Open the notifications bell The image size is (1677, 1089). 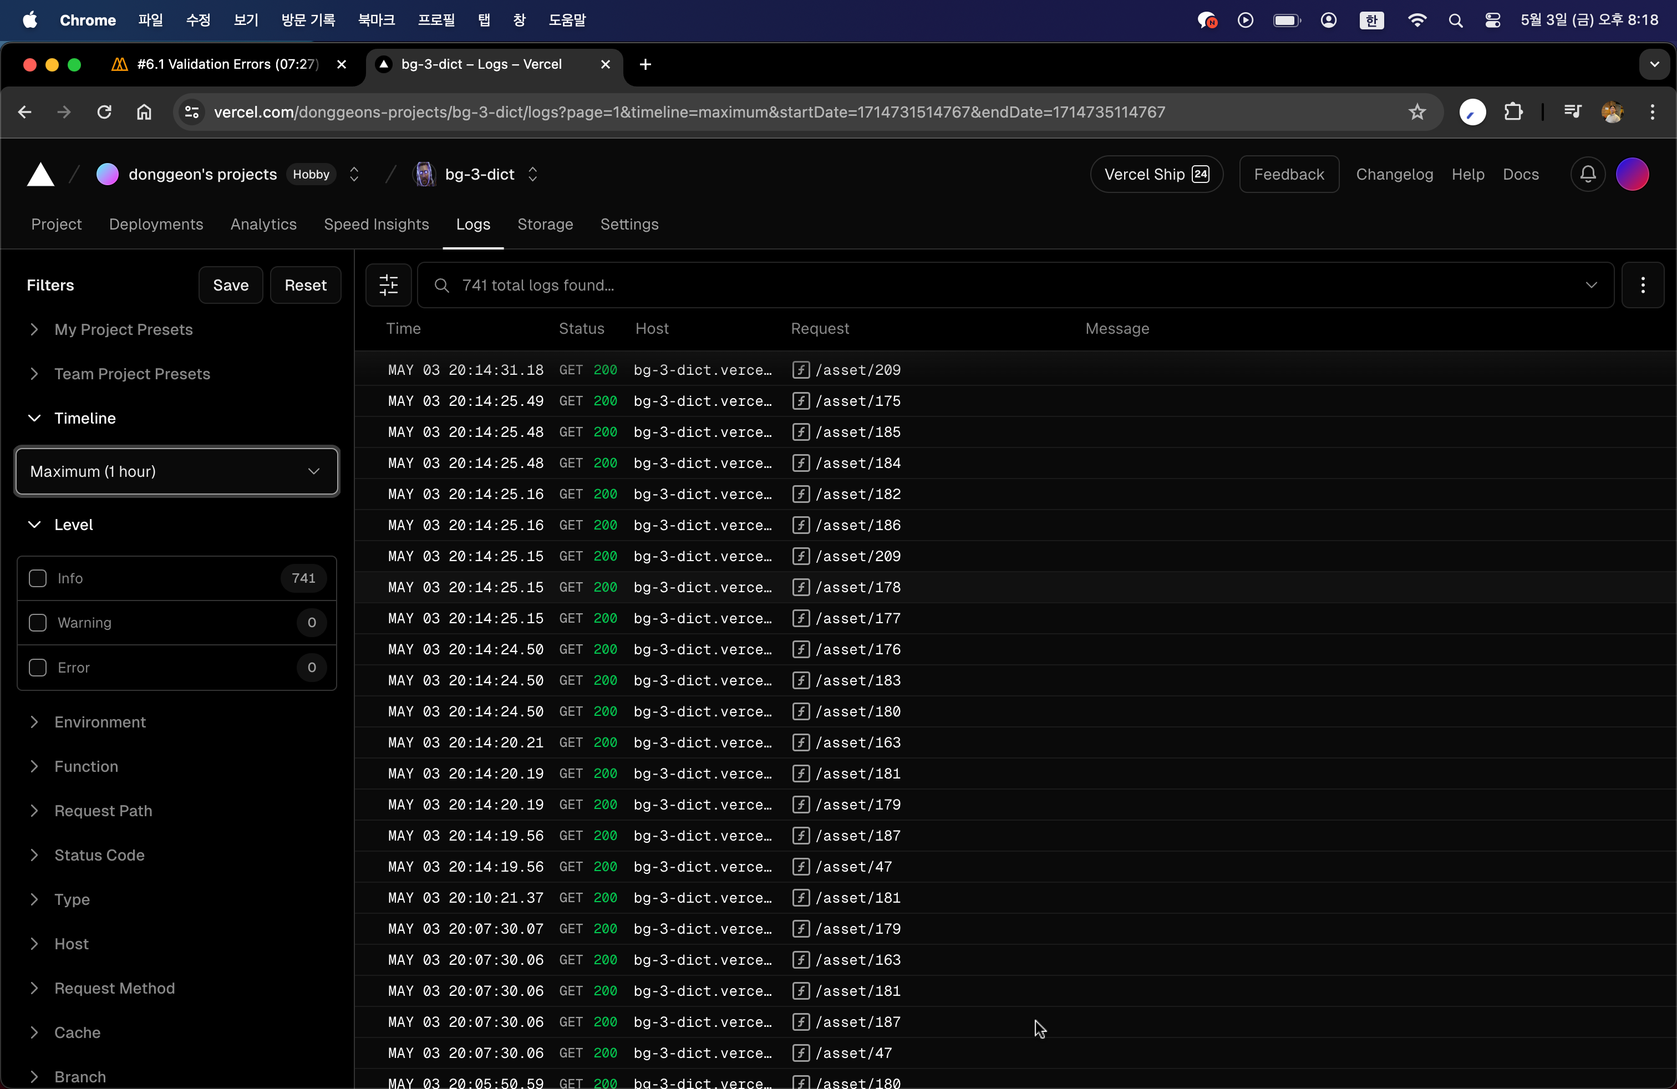tap(1588, 175)
